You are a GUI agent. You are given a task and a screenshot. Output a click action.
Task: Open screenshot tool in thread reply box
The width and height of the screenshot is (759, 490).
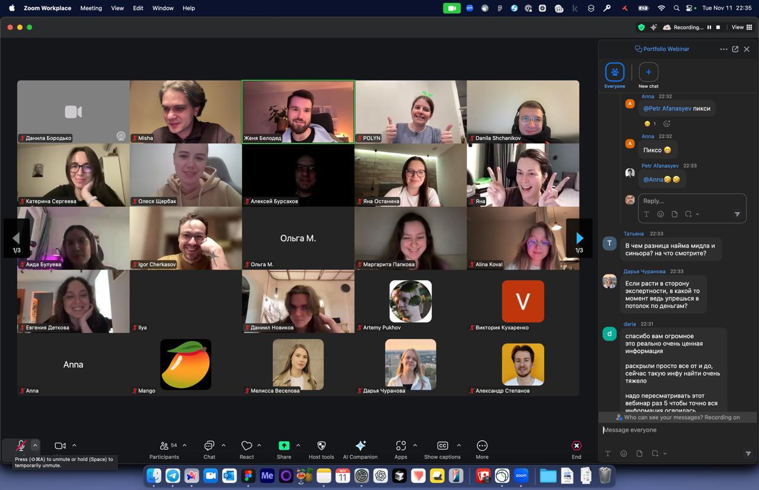pyautogui.click(x=688, y=214)
